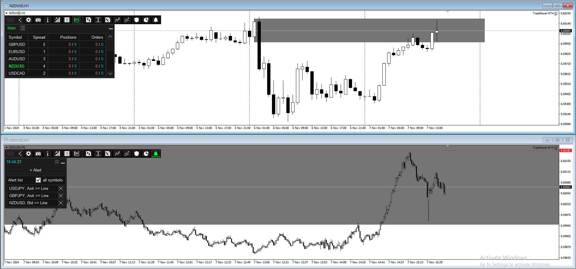Viewport: 576px width, 269px height.
Task: Select the GBPUSD row in symbols table
Action: click(56, 44)
